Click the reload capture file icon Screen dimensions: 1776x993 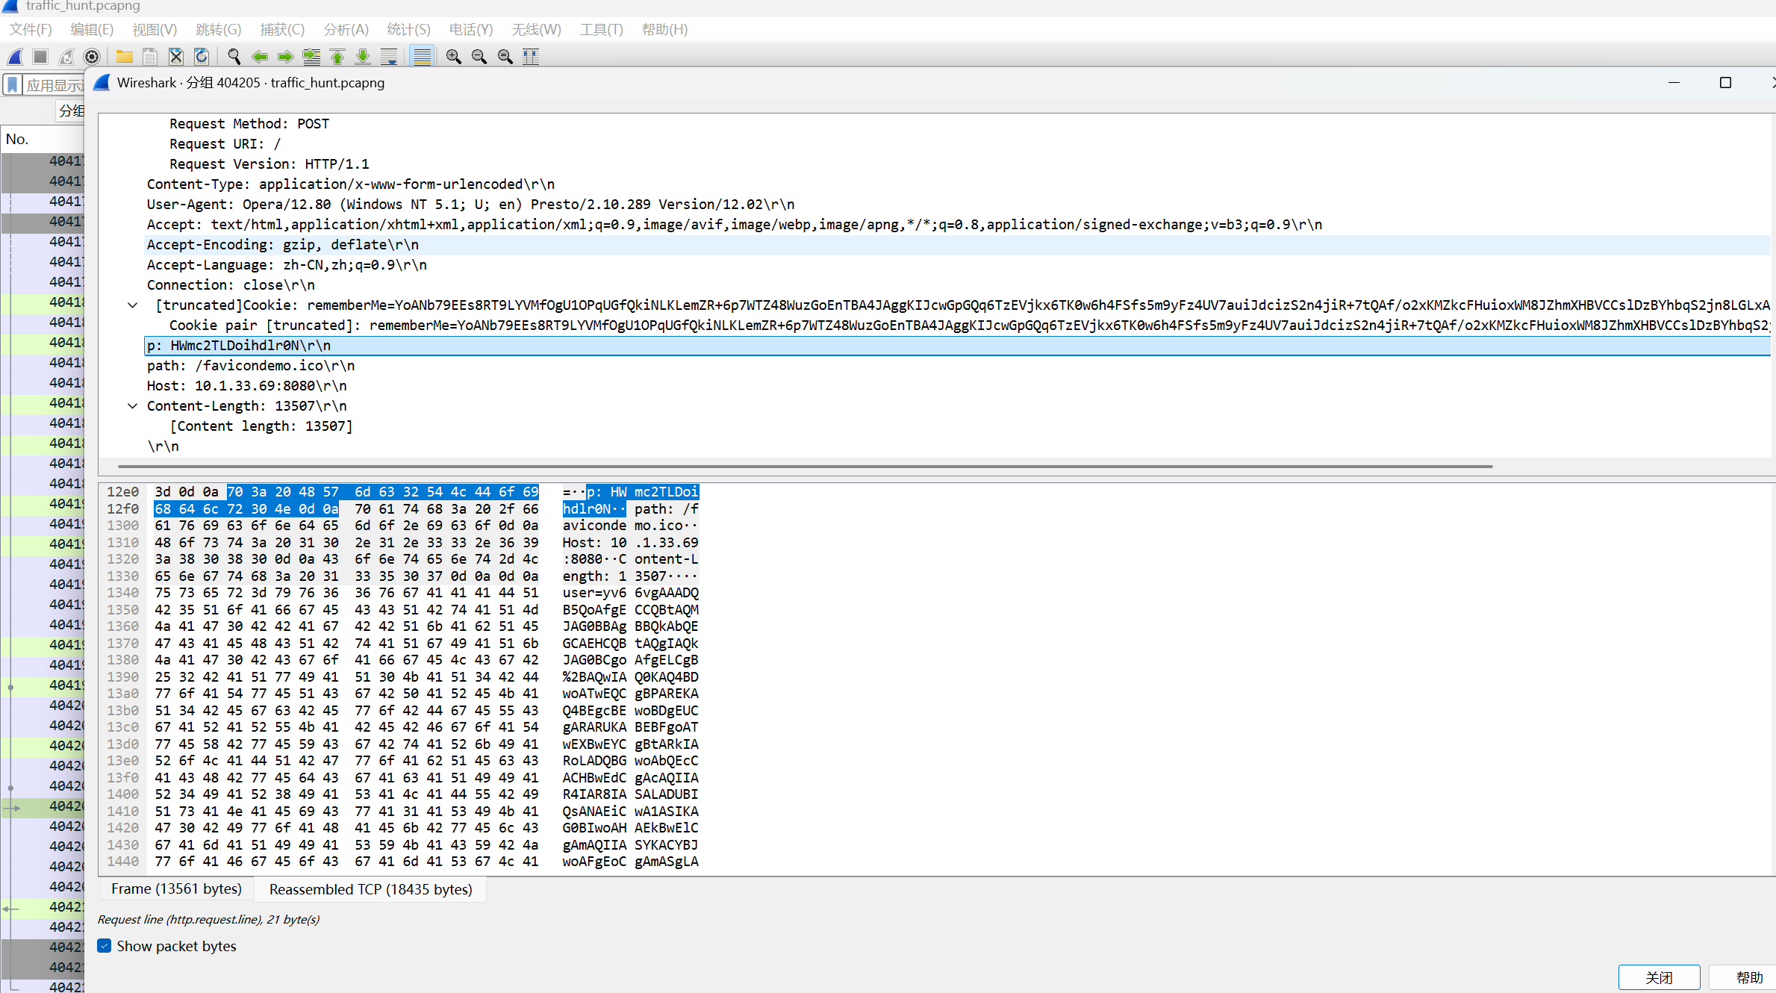click(202, 57)
